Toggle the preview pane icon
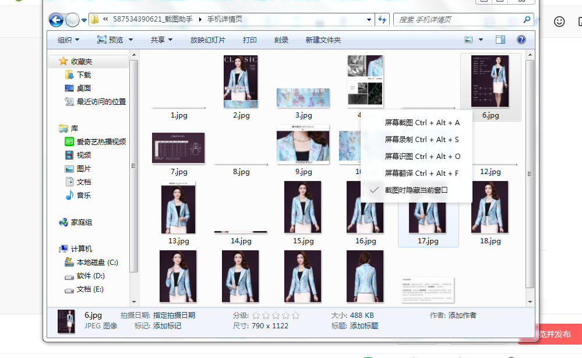Image resolution: width=582 pixels, height=358 pixels. [x=500, y=40]
